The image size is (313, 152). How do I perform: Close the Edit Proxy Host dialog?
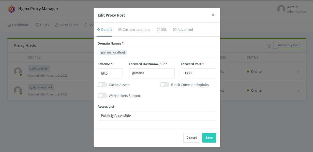(x=213, y=15)
